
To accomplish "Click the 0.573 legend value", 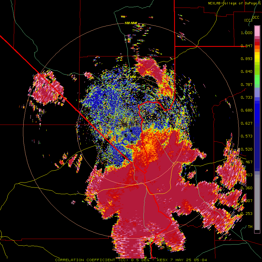I will (x=247, y=136).
